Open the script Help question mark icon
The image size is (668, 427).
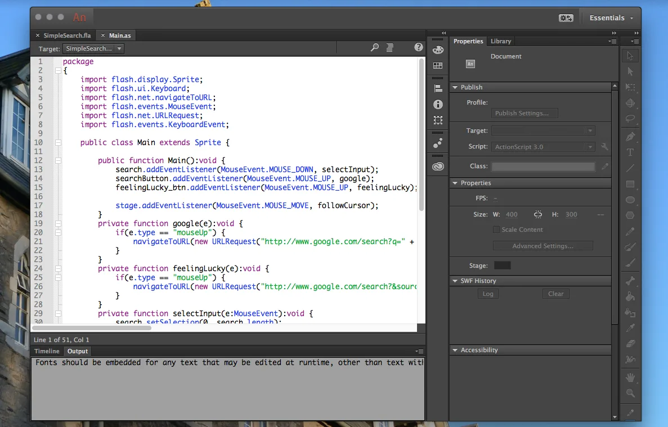click(x=418, y=48)
